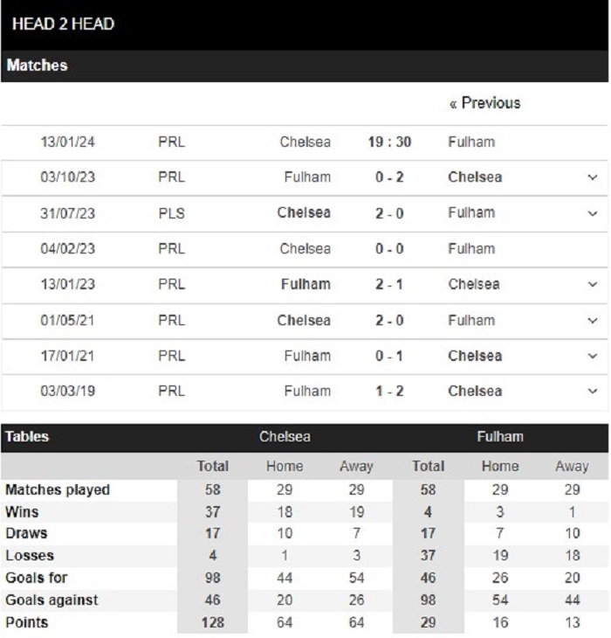611x638 pixels.
Task: Open the Matches section header
Action: click(38, 66)
